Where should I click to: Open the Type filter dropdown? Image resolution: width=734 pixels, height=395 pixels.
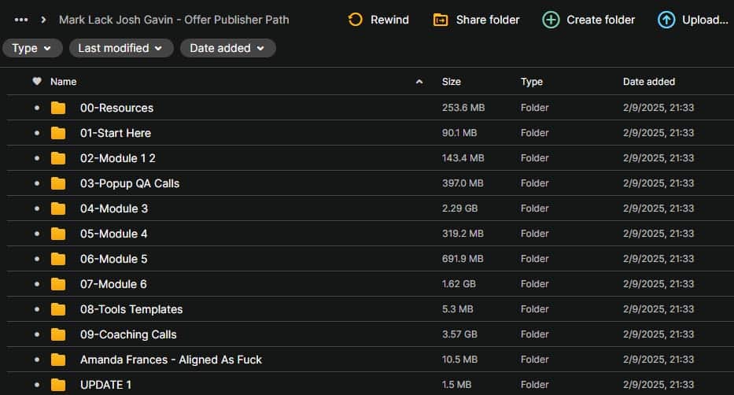32,48
